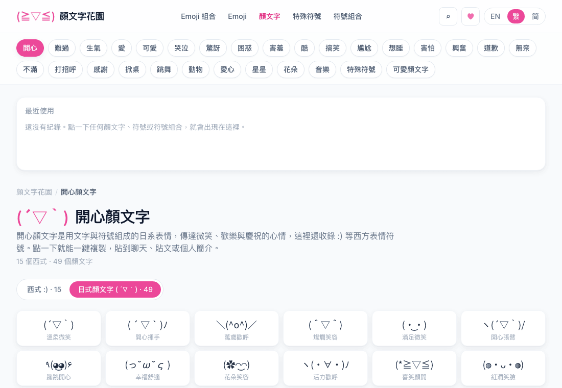This screenshot has width=562, height=388.
Task: Select the 愛心 category chip
Action: (x=227, y=69)
